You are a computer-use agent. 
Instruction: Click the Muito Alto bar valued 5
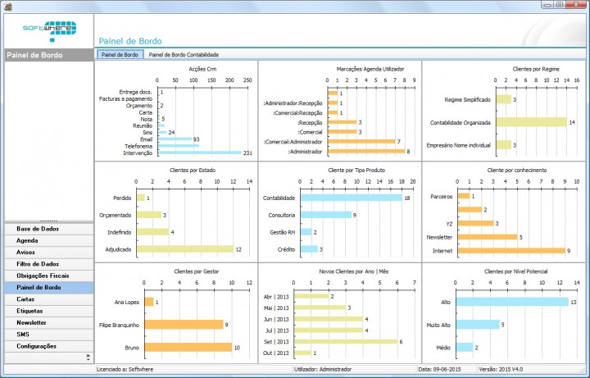point(479,325)
